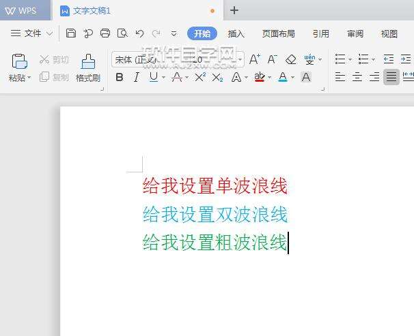Screen dimensions: 414x336
Task: Expand the strikethrough options dropdown
Action: pyautogui.click(x=187, y=78)
